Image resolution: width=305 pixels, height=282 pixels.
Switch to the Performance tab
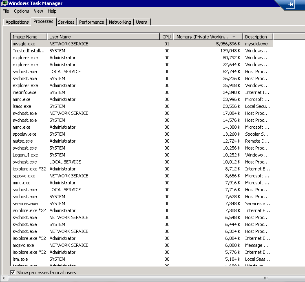pyautogui.click(x=91, y=22)
